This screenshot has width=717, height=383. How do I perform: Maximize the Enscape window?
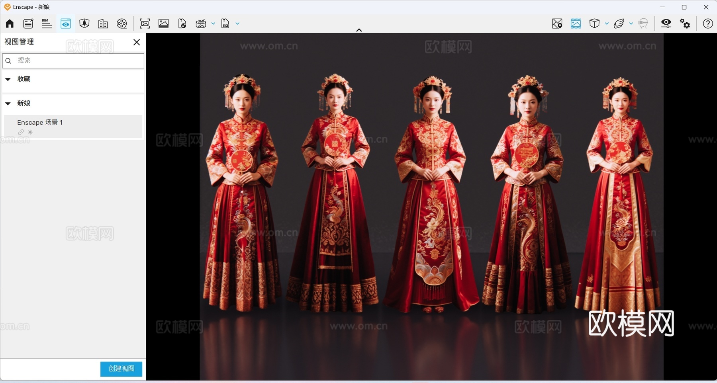[684, 7]
